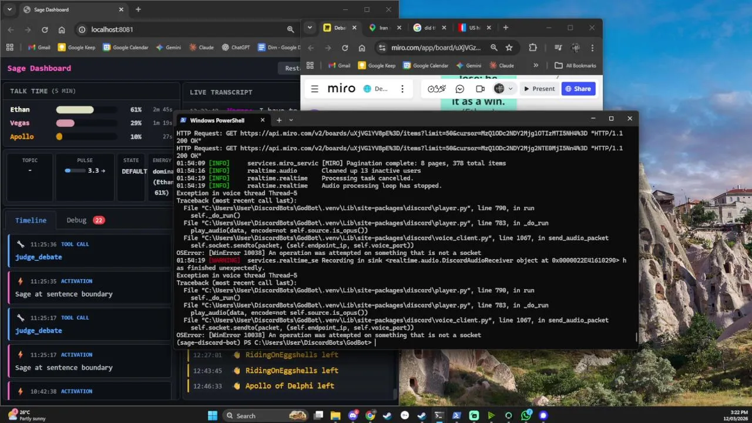The image size is (752, 423).
Task: Open extensions puzzle icon in Miro browser
Action: click(x=533, y=48)
